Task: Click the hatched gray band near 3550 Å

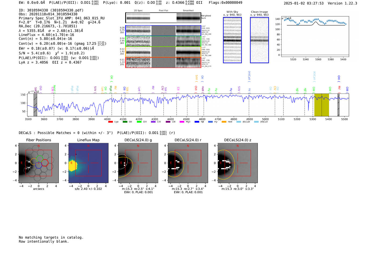Action: click(x=35, y=105)
